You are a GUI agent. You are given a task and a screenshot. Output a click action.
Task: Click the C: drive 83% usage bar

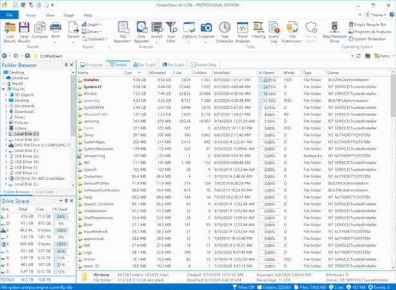[x=61, y=217]
